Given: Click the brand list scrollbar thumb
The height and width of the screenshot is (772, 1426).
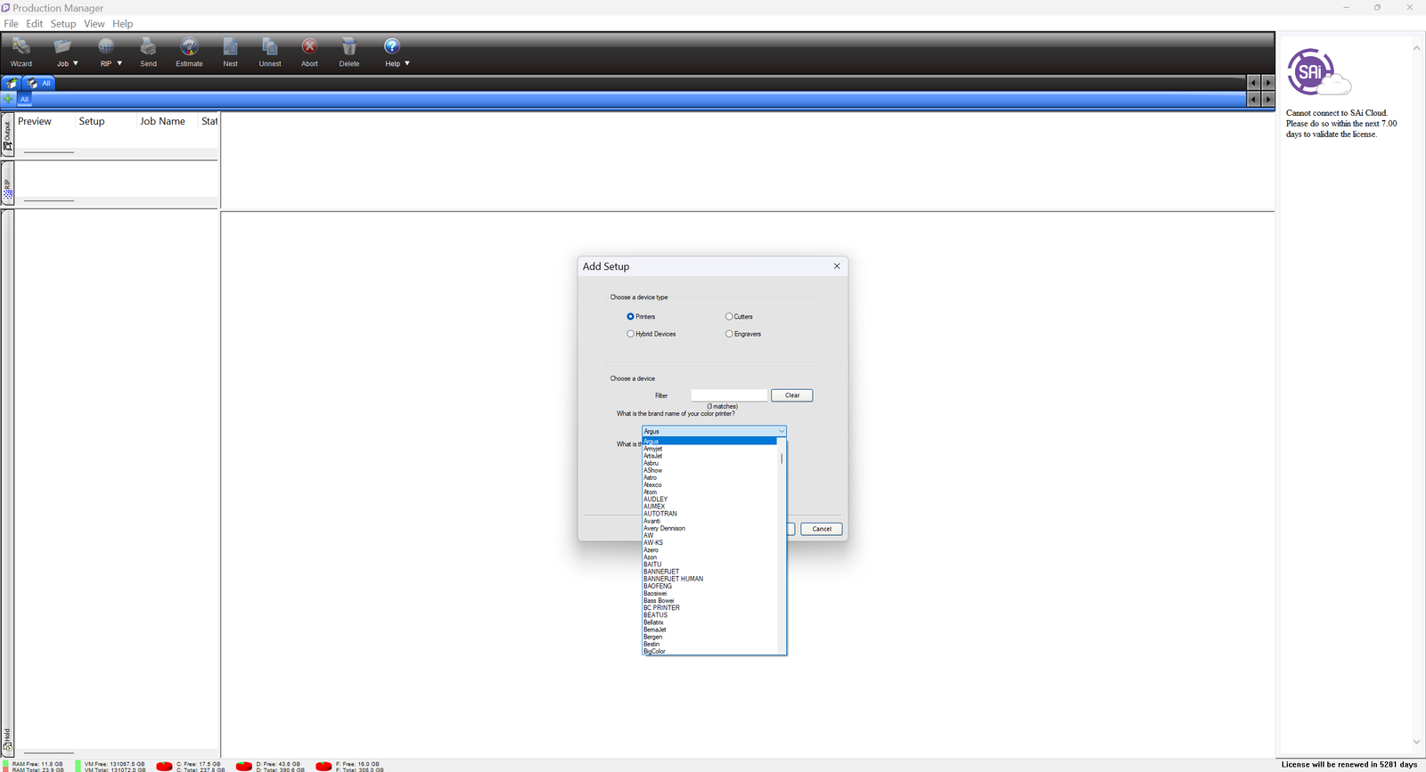Looking at the screenshot, I should click(782, 459).
